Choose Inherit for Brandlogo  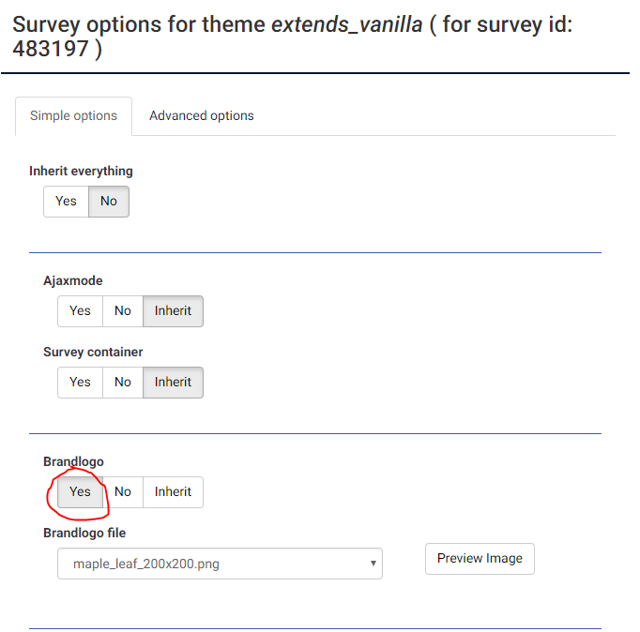(173, 491)
